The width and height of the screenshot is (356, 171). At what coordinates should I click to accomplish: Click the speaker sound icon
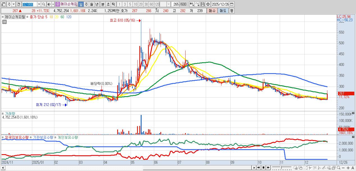[x=49, y=4]
